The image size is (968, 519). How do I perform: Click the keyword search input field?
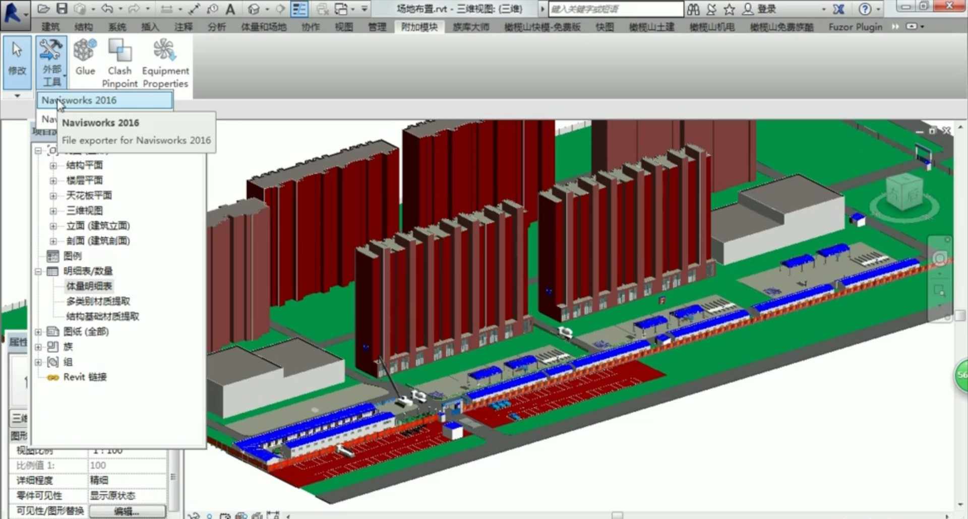[615, 9]
